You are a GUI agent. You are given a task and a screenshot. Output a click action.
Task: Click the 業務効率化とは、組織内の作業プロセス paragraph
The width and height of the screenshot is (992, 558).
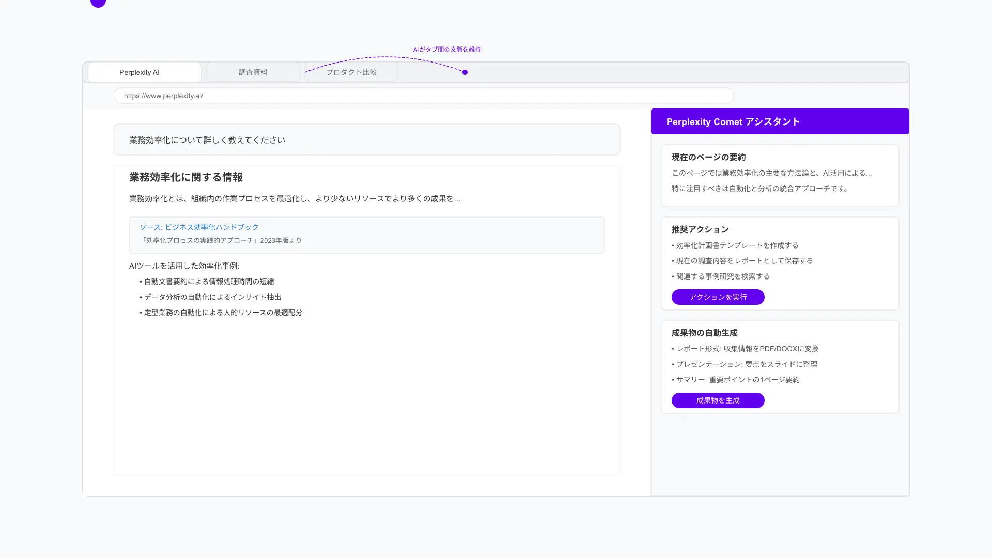(x=295, y=198)
